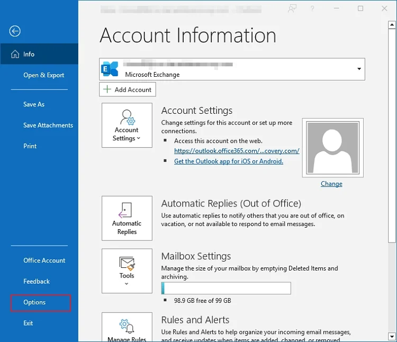Minimize the Outlook window
Image resolution: width=397 pixels, height=342 pixels.
pos(337,8)
